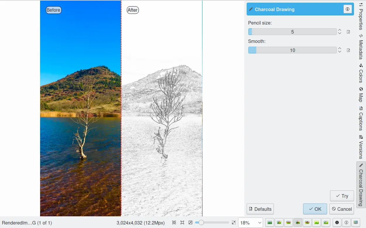Open the Colors sidebar tab
366x228 pixels.
361,73
